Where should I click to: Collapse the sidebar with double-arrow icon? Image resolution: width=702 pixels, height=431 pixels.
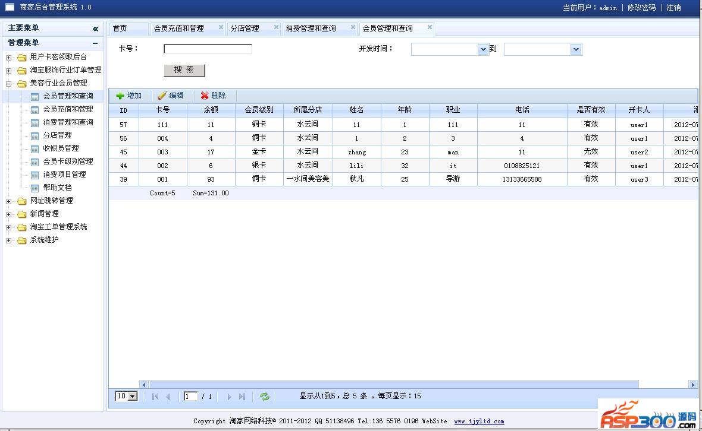coord(95,28)
